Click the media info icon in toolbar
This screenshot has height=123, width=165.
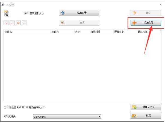[x=24, y=23]
